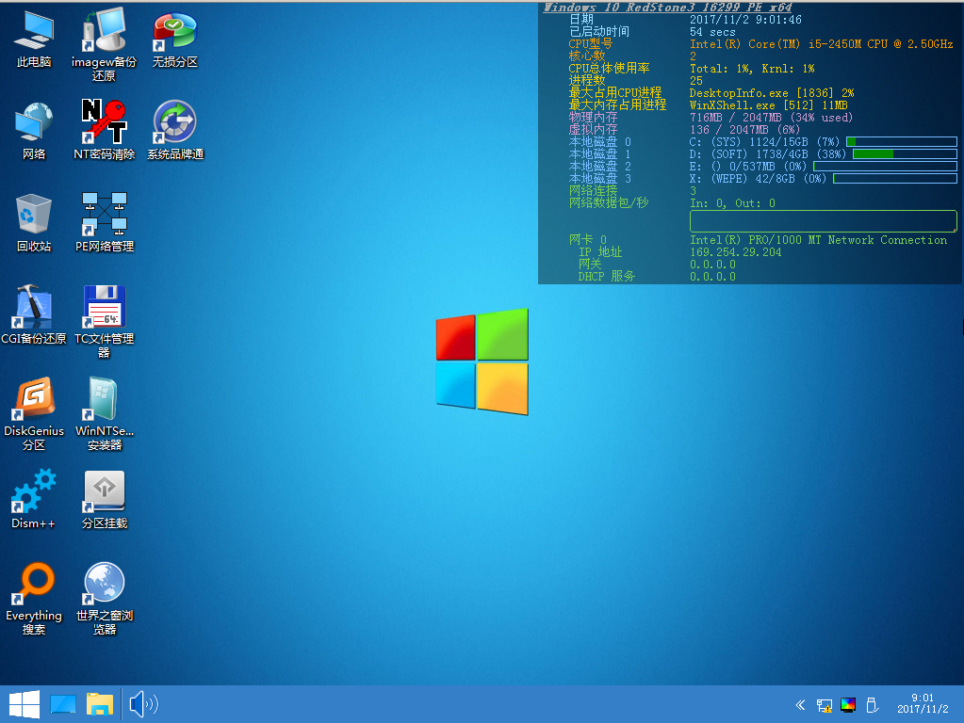Launch WinNTSetup 安装器 installer icon
Screen dimensions: 964x723
pos(105,413)
